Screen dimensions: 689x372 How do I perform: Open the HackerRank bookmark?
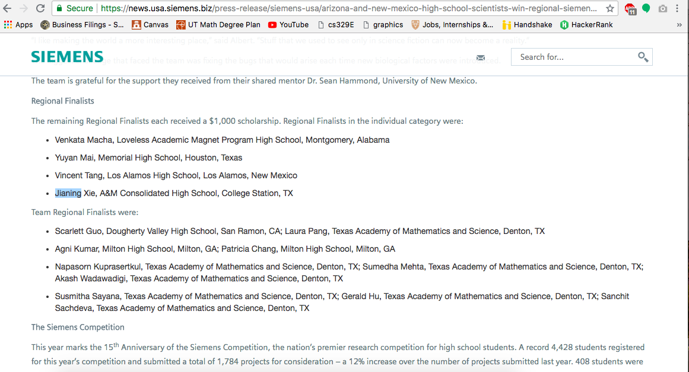point(586,24)
